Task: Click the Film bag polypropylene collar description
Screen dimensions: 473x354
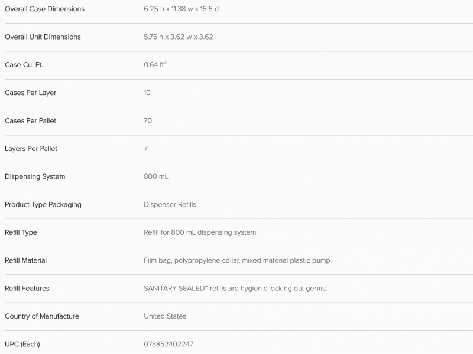Action: 238,260
